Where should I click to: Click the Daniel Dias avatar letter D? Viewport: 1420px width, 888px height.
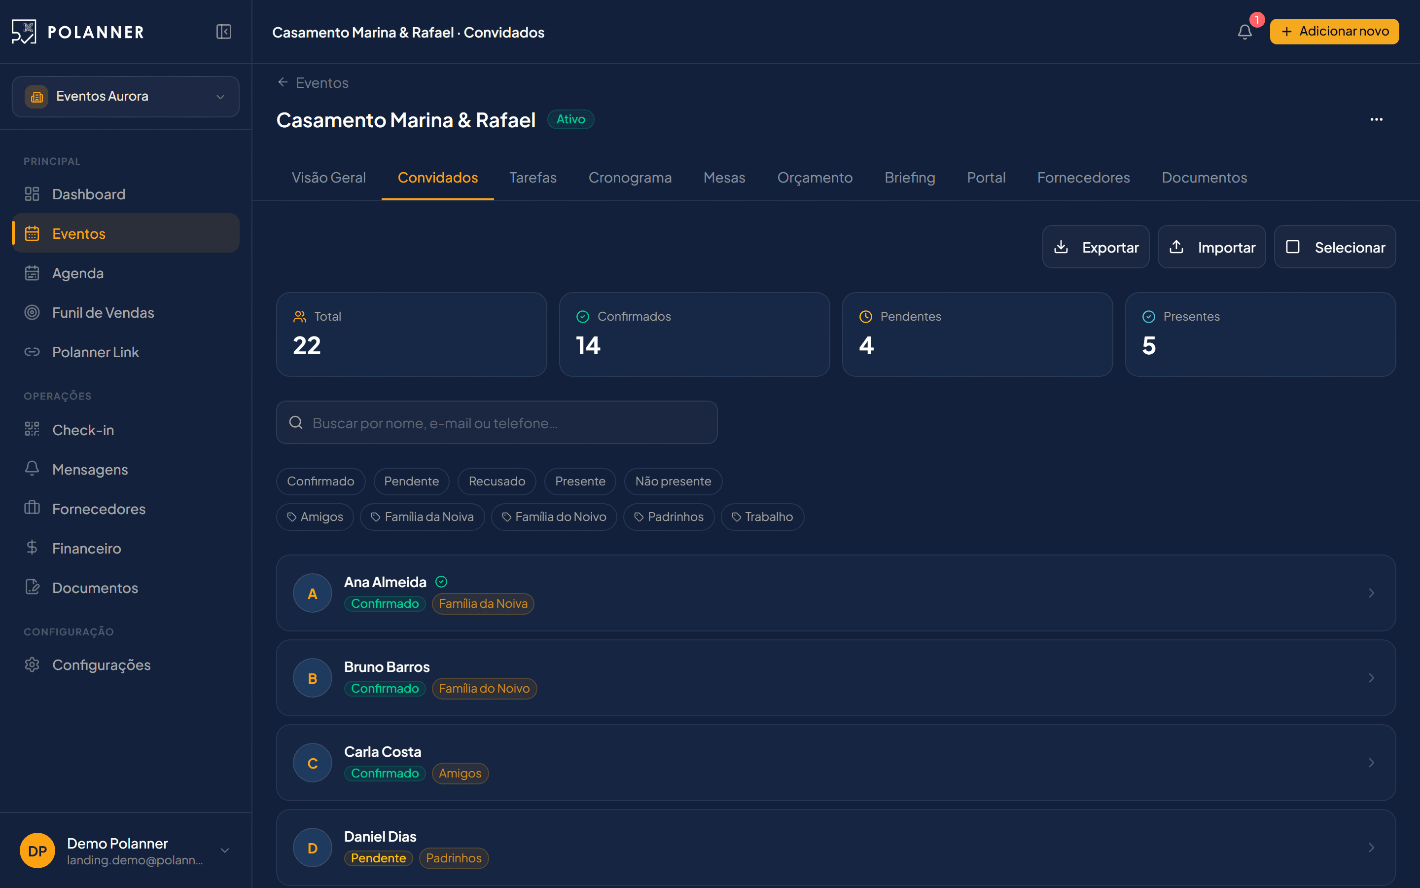[x=313, y=848]
